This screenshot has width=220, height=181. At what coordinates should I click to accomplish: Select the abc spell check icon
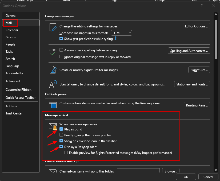[53, 52]
